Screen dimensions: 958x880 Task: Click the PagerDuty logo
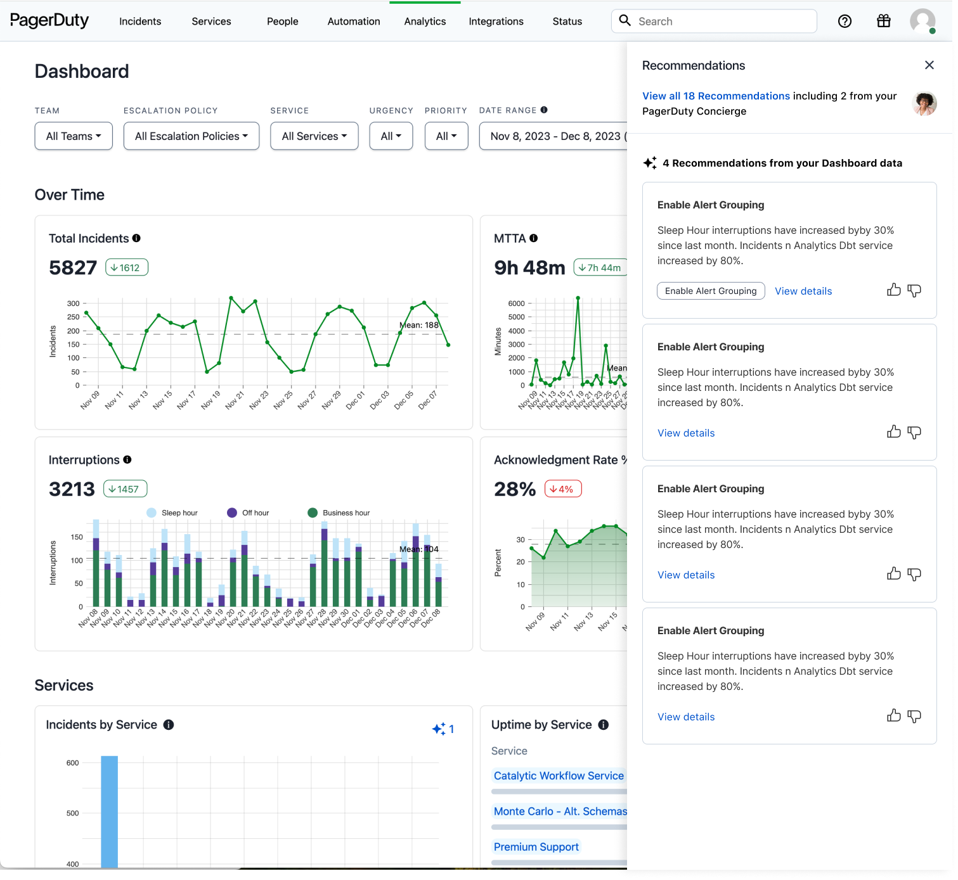(x=49, y=21)
